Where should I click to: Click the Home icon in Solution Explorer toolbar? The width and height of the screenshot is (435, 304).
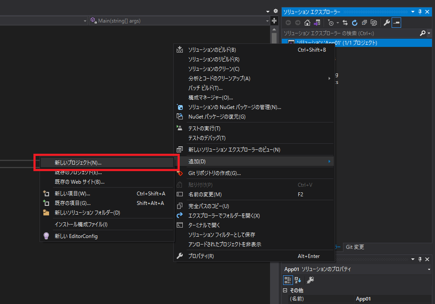(307, 23)
